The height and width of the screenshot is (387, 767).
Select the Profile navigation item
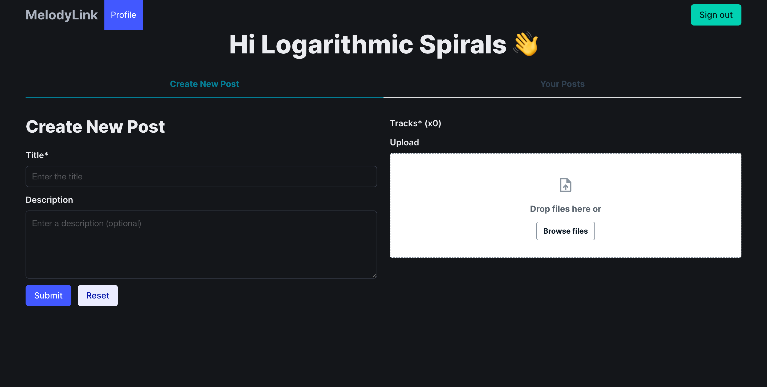coord(123,15)
